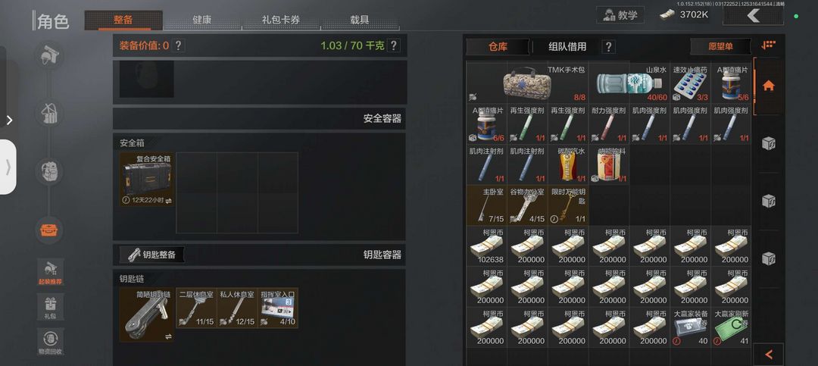Select the orange home storage page icon
This screenshot has height=366, width=818.
(x=769, y=86)
